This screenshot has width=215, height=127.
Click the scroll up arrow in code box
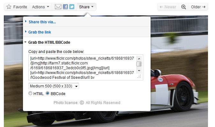pos(139,59)
